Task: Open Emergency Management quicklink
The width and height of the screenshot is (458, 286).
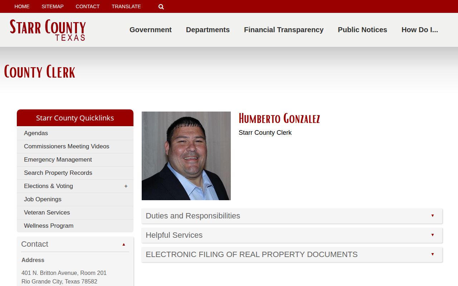Action: click(x=75, y=159)
